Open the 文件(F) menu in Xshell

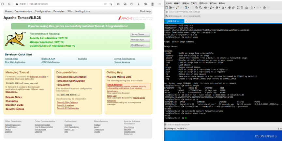[x=169, y=3]
